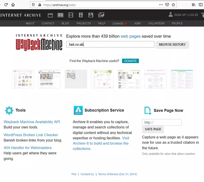Open the Audio speaker icon
Viewport: 204px width, 182px height.
81,15
